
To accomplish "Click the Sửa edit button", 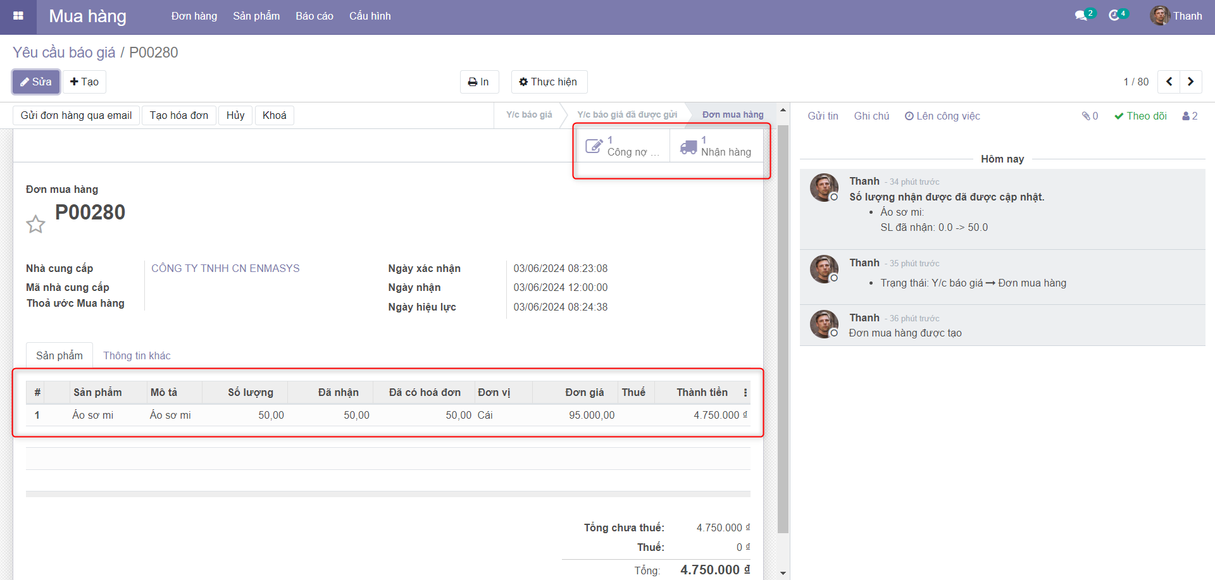I will point(36,82).
